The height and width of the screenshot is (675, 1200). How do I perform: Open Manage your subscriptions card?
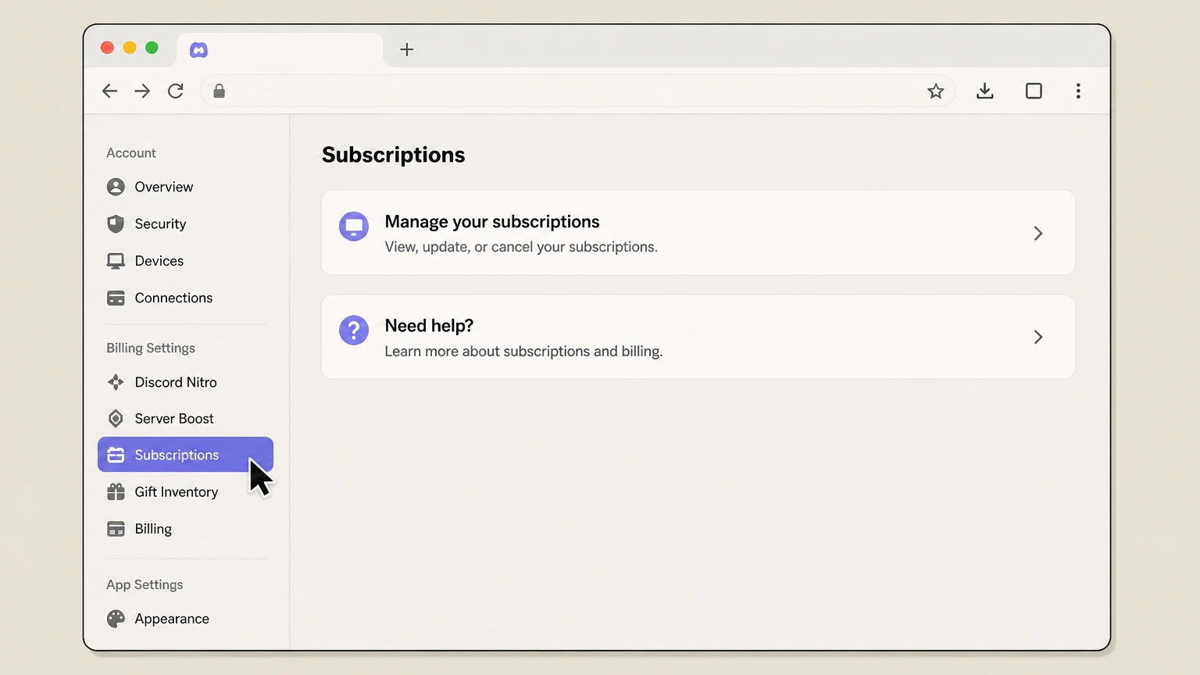coord(698,233)
